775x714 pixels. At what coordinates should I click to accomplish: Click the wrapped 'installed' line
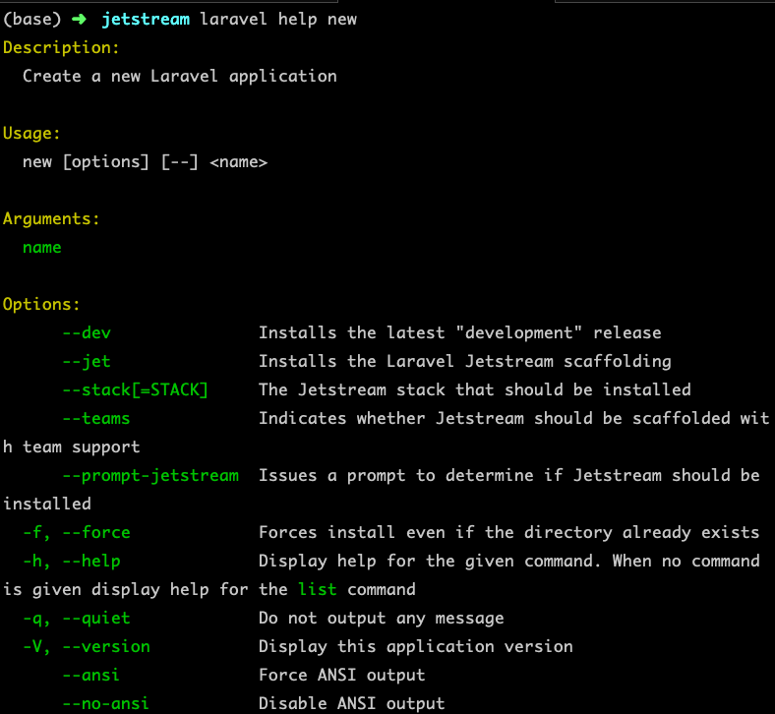(47, 504)
